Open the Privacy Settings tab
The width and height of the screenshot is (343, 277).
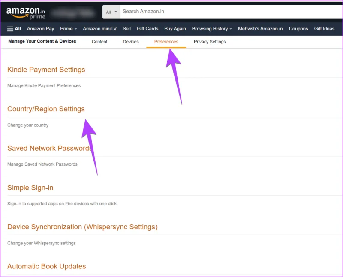coord(210,42)
